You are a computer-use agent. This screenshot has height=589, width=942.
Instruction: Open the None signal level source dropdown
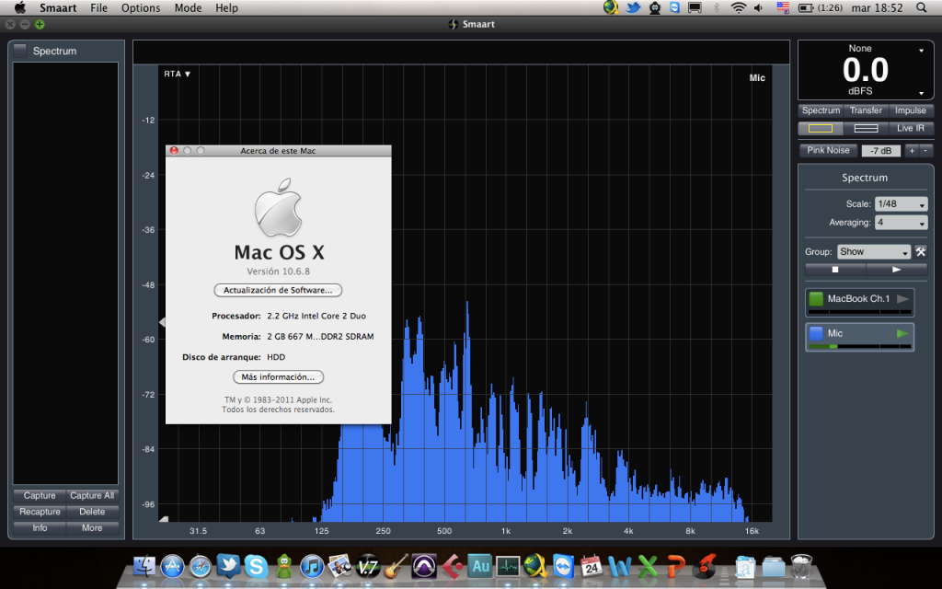tap(921, 51)
